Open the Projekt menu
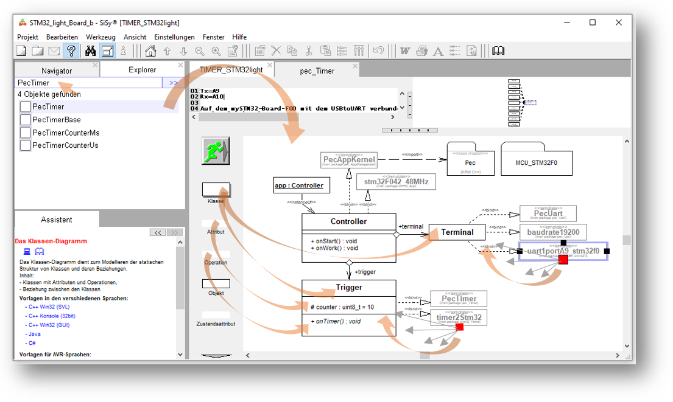 coord(28,37)
